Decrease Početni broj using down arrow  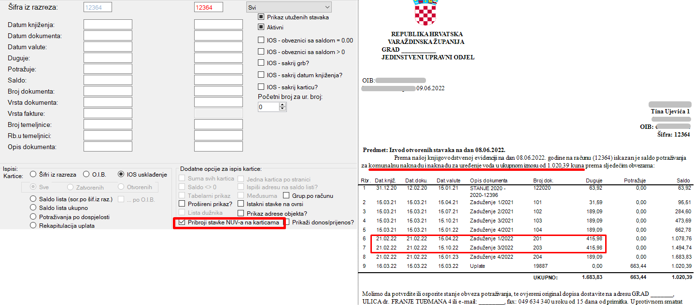(x=283, y=109)
